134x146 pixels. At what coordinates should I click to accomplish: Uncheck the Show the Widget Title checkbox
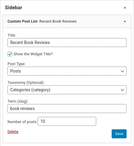coord(10,54)
